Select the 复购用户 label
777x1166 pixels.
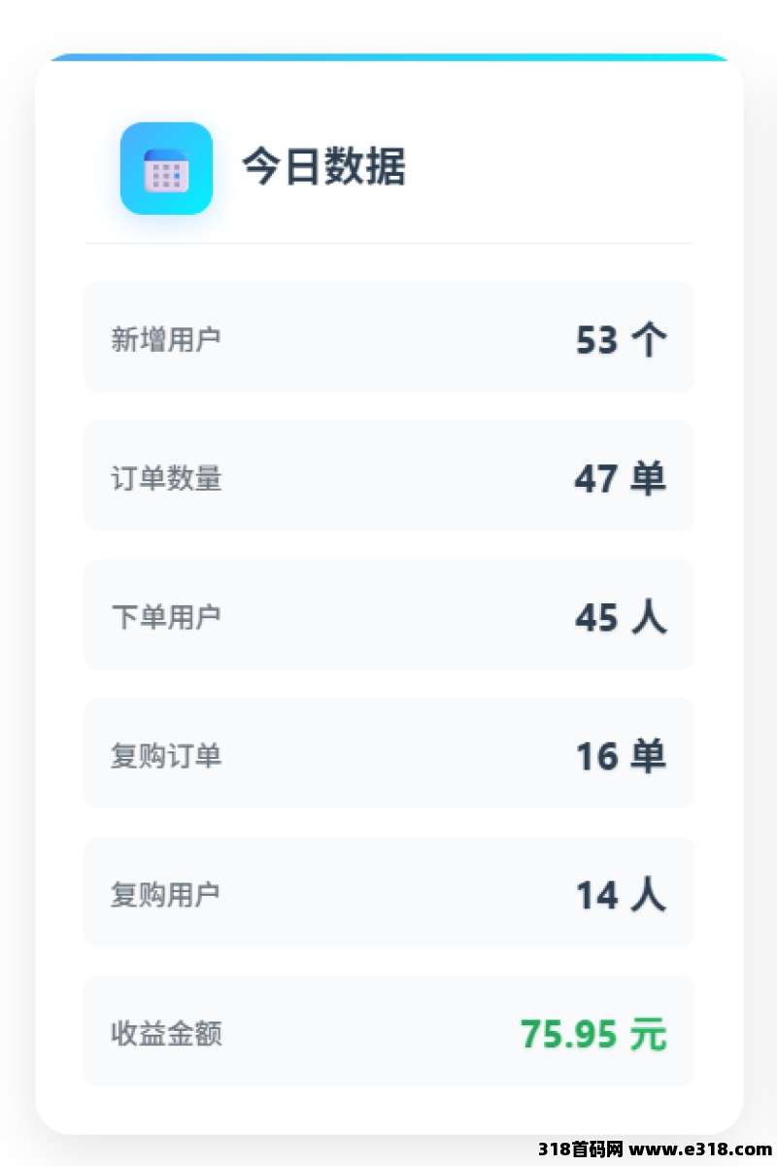(166, 895)
